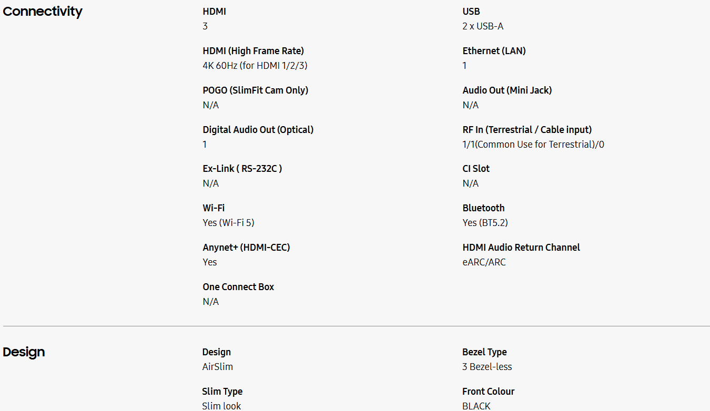The width and height of the screenshot is (710, 411).
Task: Click the Yes (Wi-Fi 5) value
Action: click(x=228, y=223)
